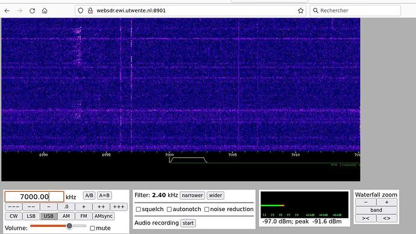
Task: Tick the mute checkbox
Action: coord(92,228)
